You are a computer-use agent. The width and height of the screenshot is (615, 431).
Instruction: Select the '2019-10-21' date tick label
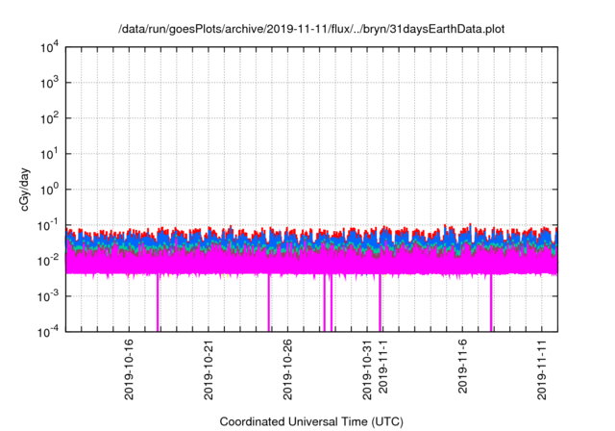[209, 369]
